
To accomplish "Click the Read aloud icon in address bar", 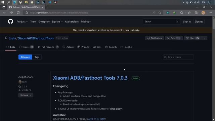I will coord(154,13).
